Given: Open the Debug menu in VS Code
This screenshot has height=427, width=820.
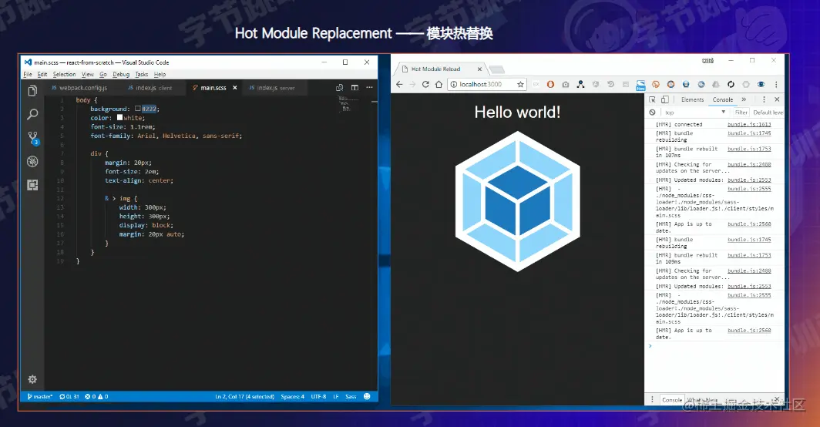Looking at the screenshot, I should 121,74.
